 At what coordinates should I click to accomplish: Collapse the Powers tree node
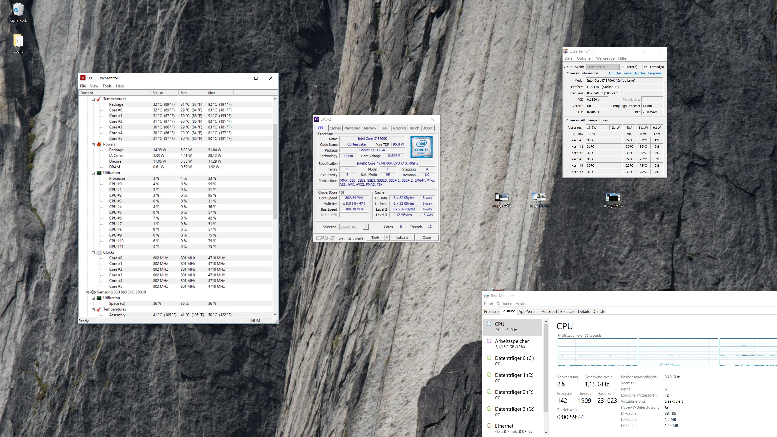[93, 144]
